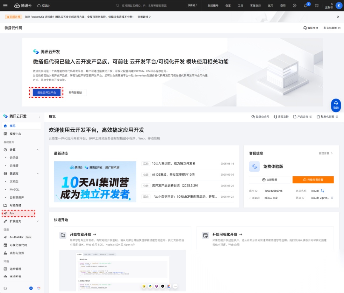Open more languages ellipsis in code sample
Screen dimensions: 344x293
175,286
